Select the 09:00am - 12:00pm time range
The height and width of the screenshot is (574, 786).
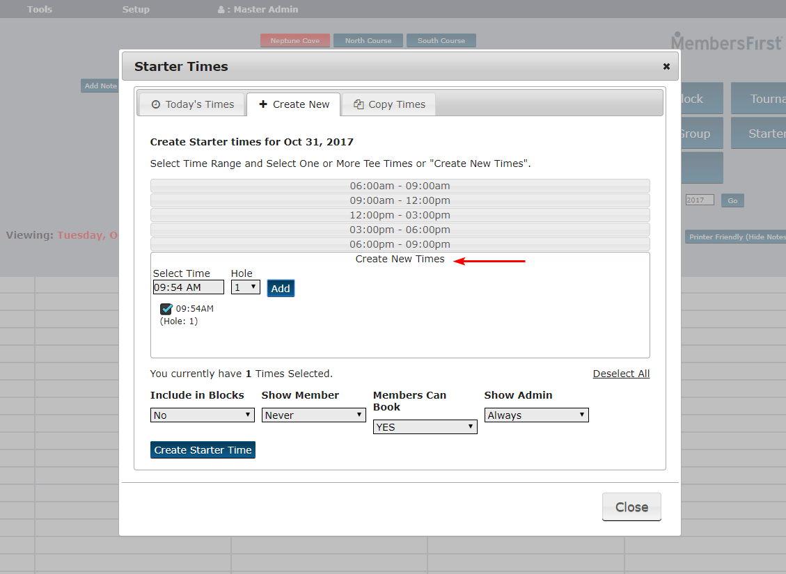click(x=400, y=200)
